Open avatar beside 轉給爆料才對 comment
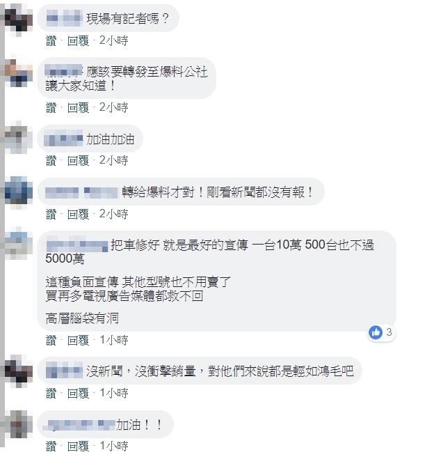The image size is (425, 457). tap(18, 192)
